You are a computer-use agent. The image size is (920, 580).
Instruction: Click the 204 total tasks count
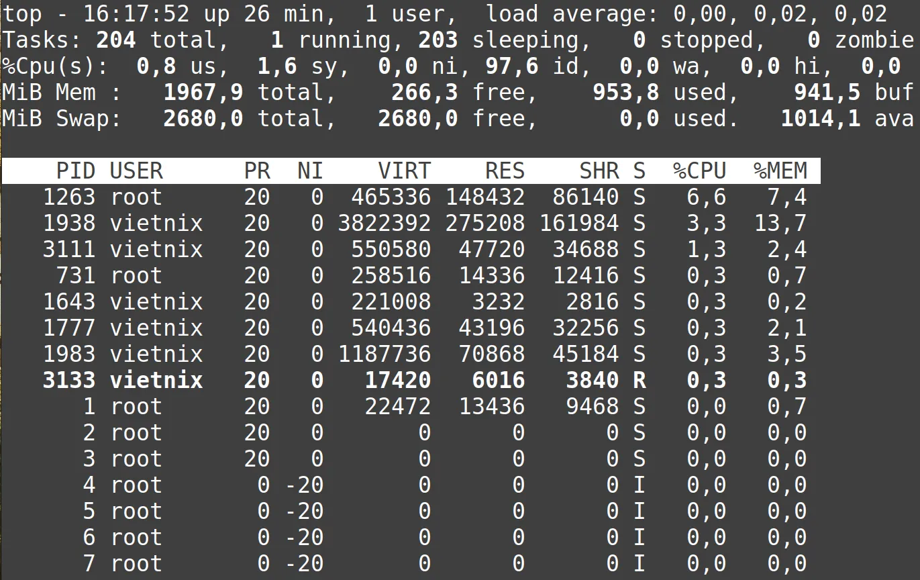click(115, 40)
